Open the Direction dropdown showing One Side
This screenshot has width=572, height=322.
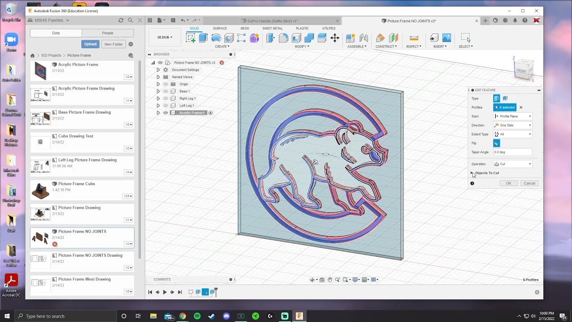(513, 125)
